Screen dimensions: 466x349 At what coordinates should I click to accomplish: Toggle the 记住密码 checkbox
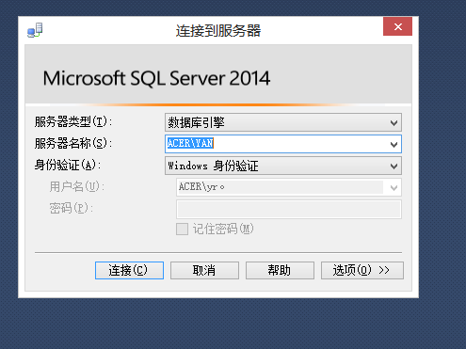[x=182, y=229]
